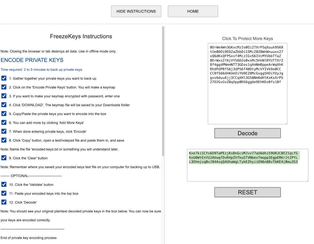This screenshot has height=244, width=314.
Task: Click the decoded output box resize handle
Action: [x=307, y=180]
